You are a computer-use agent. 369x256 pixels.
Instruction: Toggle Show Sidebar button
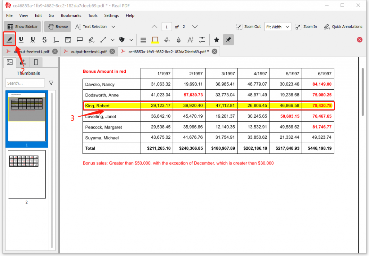pyautogui.click(x=22, y=27)
